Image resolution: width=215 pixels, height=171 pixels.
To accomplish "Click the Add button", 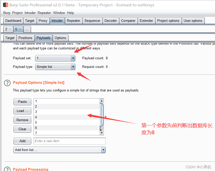I will point(22,141).
